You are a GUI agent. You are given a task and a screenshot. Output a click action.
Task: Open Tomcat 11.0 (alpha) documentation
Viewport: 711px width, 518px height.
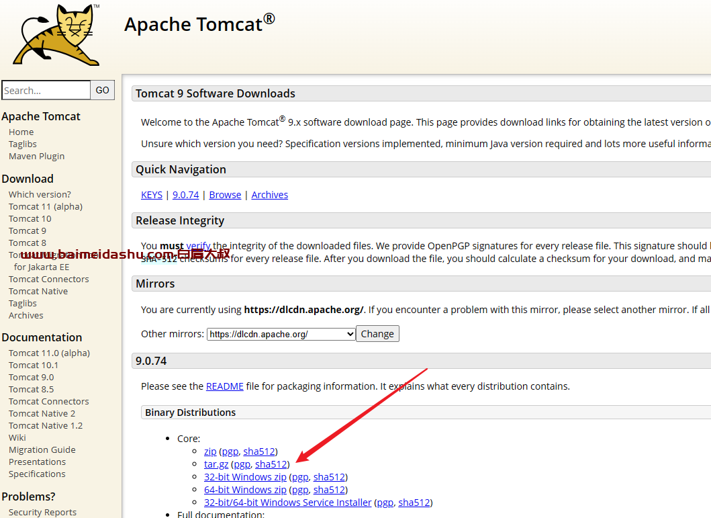pyautogui.click(x=50, y=353)
